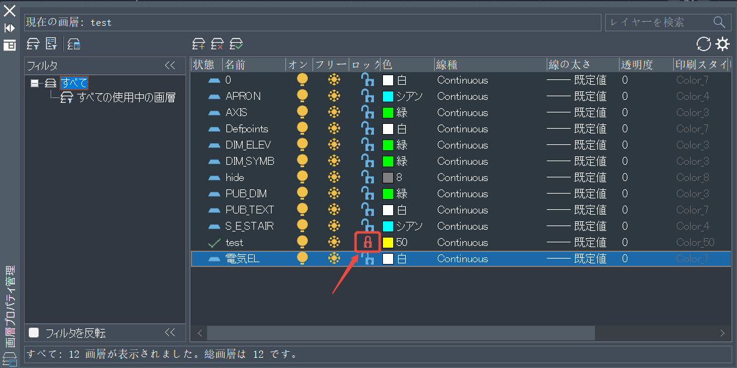Click the New Layer icon

pos(198,44)
